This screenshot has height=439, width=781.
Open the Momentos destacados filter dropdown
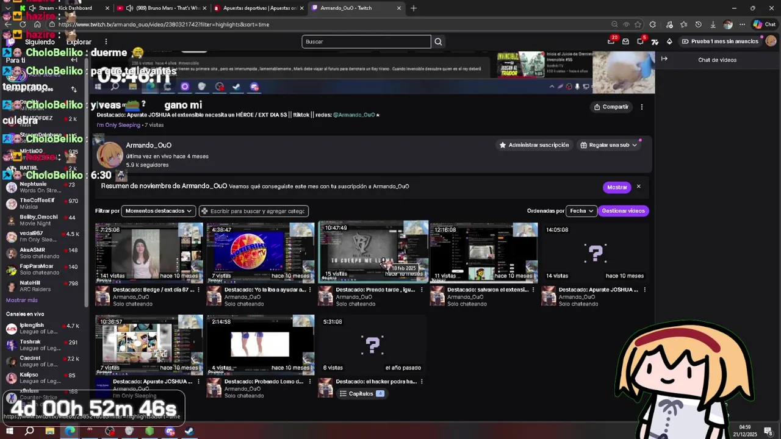[158, 211]
